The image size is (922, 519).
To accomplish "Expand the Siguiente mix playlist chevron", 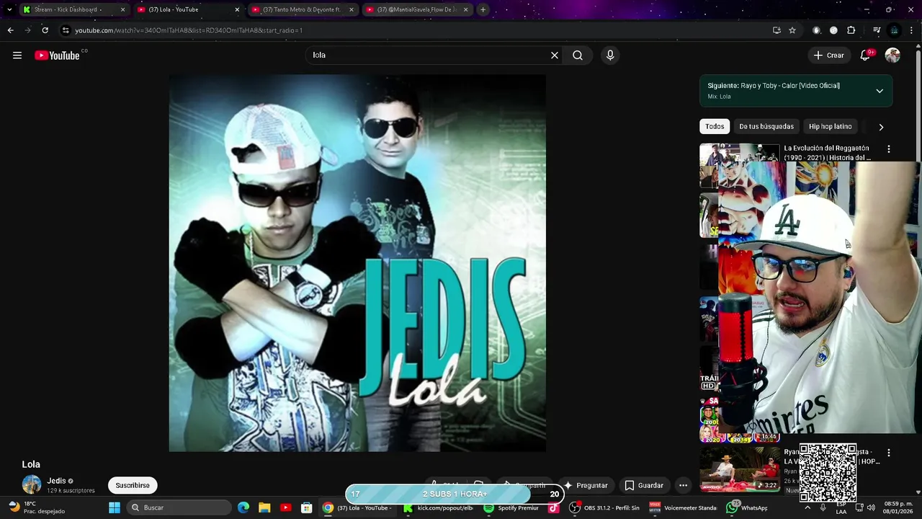I will pos(880,91).
